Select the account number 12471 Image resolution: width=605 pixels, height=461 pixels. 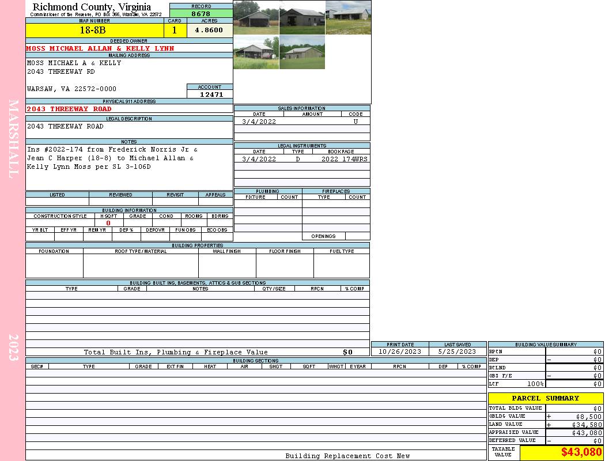[210, 94]
